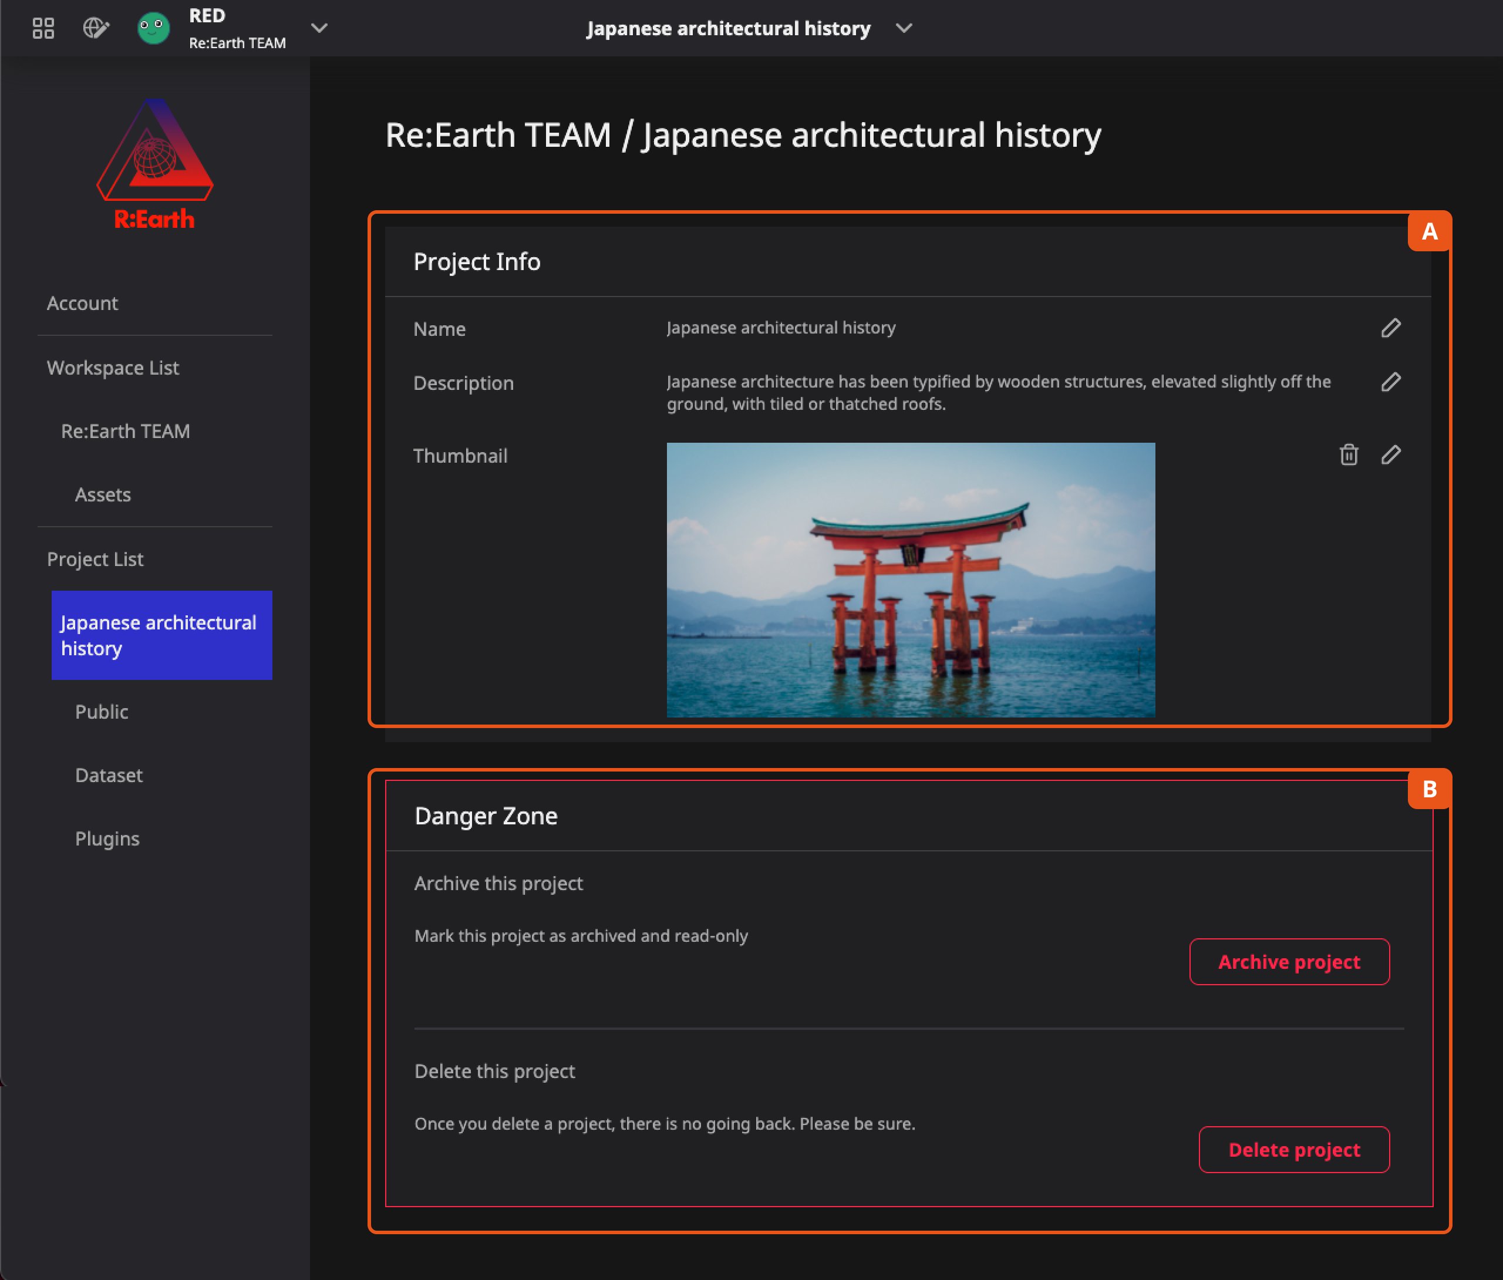Screen dimensions: 1503x1280
Task: Select the Workspace List menu item
Action: (x=112, y=366)
